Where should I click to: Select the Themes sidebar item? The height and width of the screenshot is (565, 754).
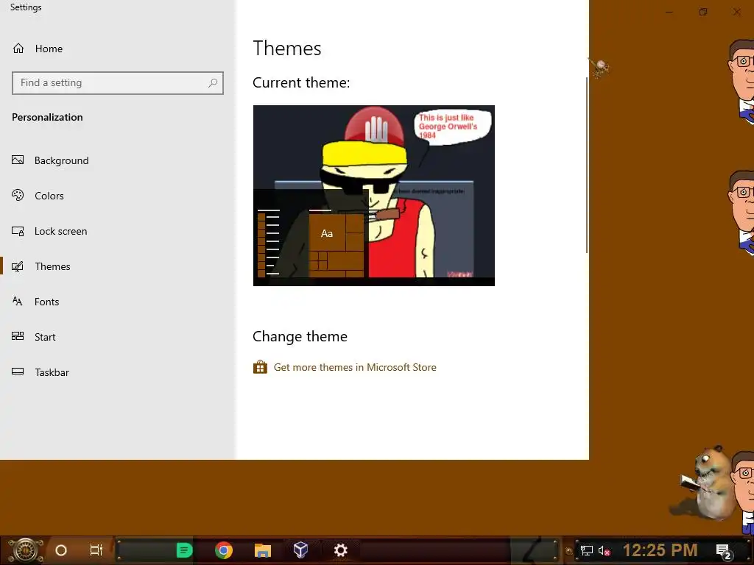click(41, 266)
